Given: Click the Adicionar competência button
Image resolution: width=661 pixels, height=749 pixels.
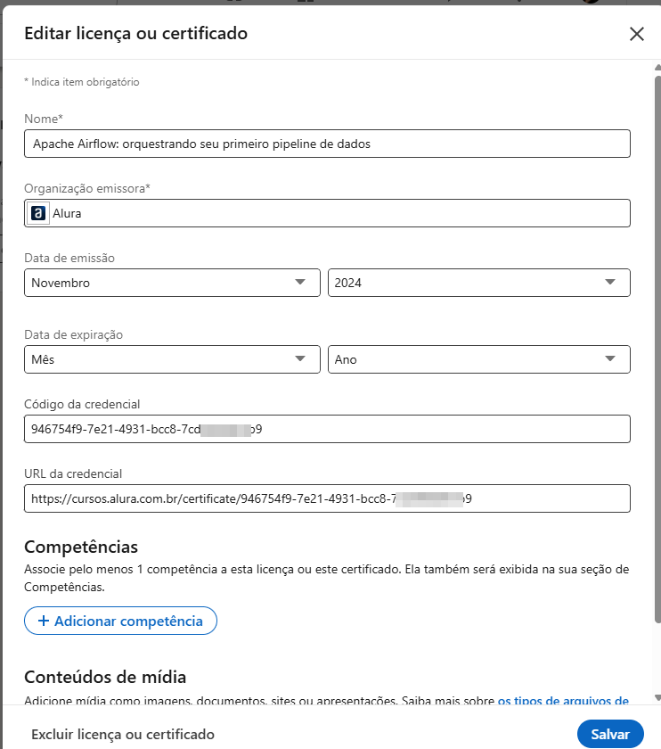Looking at the screenshot, I should tap(120, 621).
